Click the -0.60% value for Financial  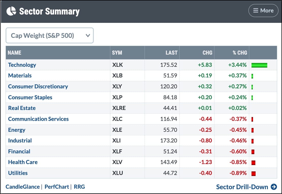(x=238, y=151)
